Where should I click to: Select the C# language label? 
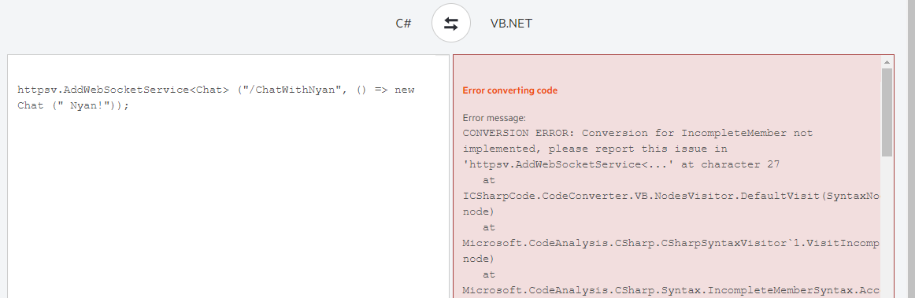pos(403,24)
